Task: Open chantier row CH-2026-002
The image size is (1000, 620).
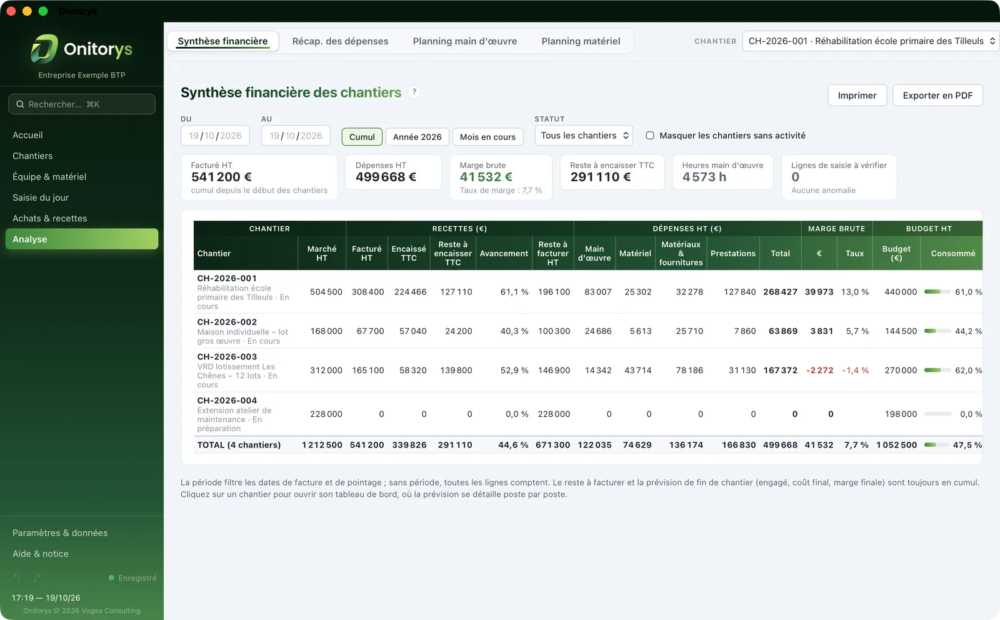Action: (x=587, y=331)
